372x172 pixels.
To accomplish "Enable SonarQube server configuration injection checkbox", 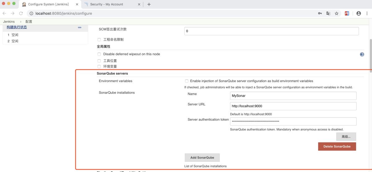I will coord(187,81).
